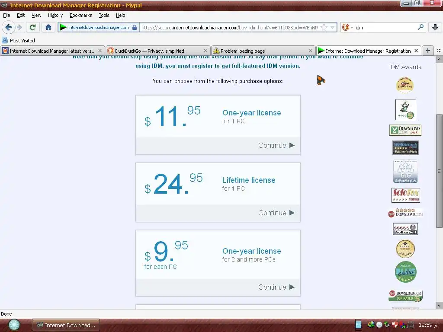This screenshot has width=443, height=332.
Task: Close the Problem loading page tab
Action: point(311,51)
